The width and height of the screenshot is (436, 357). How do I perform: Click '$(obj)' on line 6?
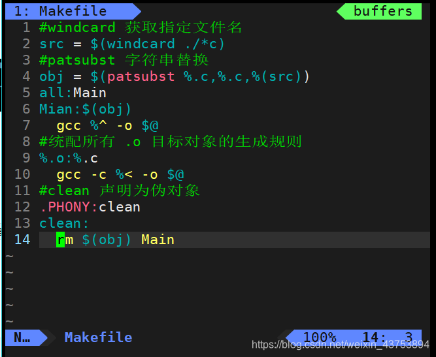(107, 109)
